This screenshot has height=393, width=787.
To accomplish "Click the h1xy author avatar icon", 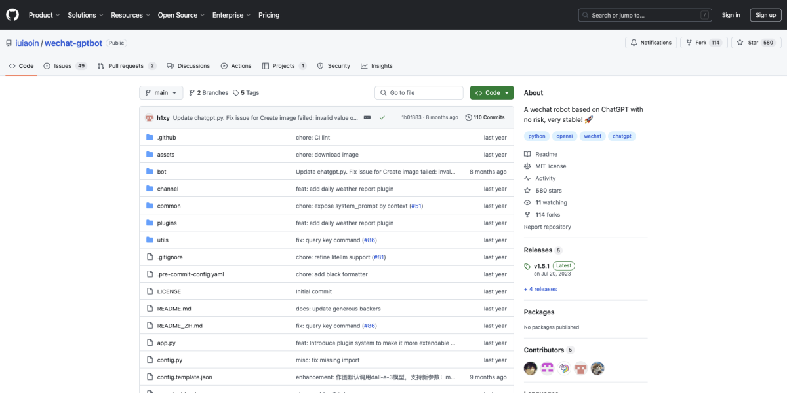I will [x=150, y=117].
